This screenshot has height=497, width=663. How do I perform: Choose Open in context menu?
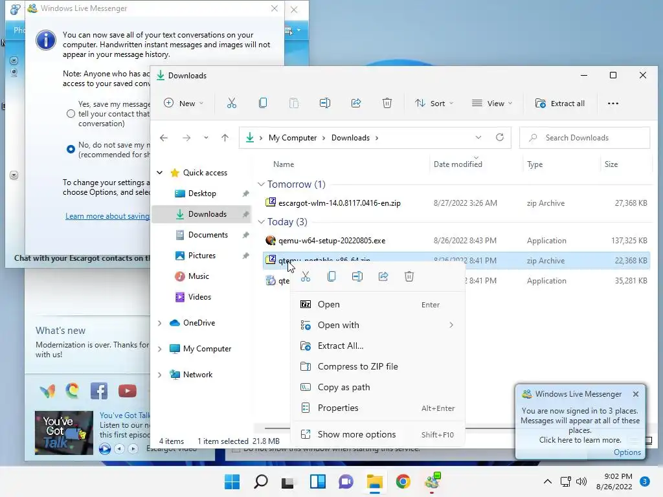[x=378, y=304]
